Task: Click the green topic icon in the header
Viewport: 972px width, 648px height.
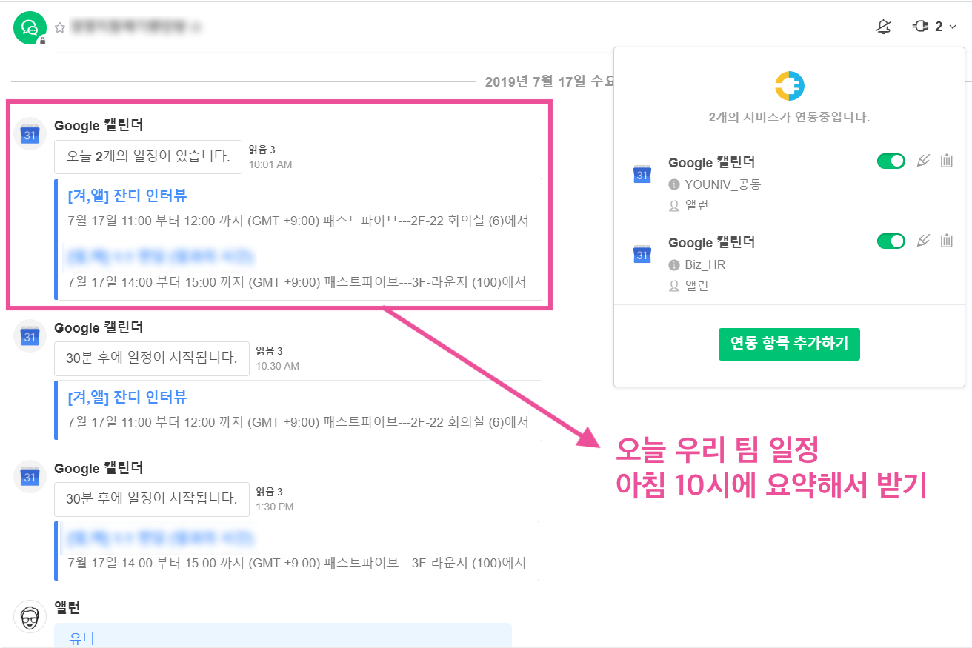Action: coord(30,27)
